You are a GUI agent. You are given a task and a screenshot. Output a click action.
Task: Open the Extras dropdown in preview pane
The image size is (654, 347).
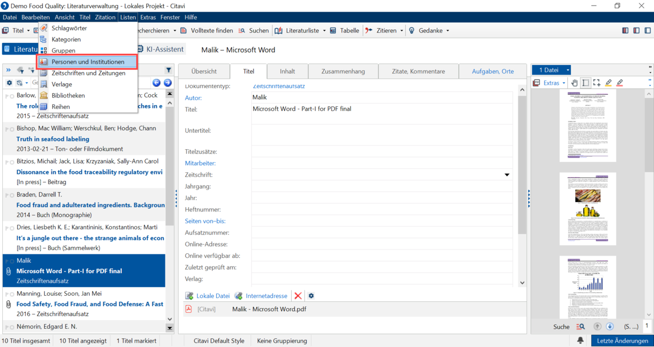[x=564, y=83]
